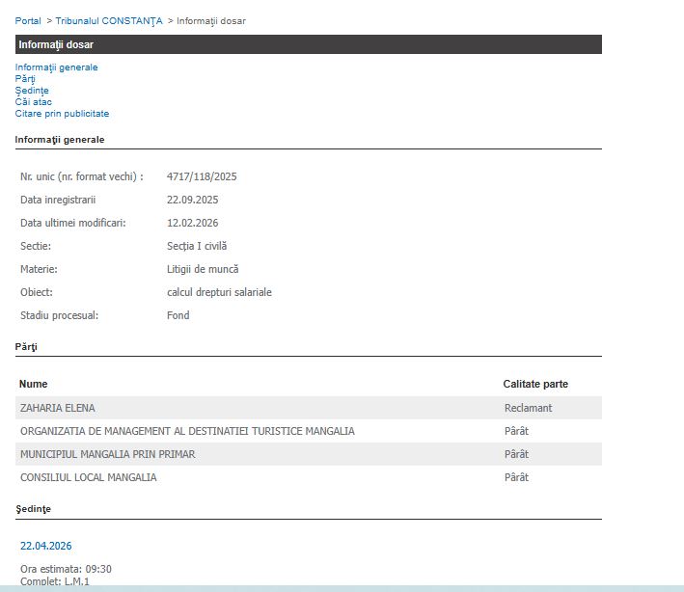Open Citare prin publicitate link
The width and height of the screenshot is (684, 592).
tap(62, 114)
